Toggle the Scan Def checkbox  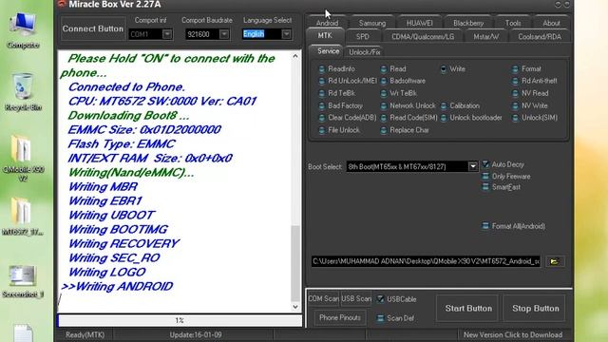380,318
